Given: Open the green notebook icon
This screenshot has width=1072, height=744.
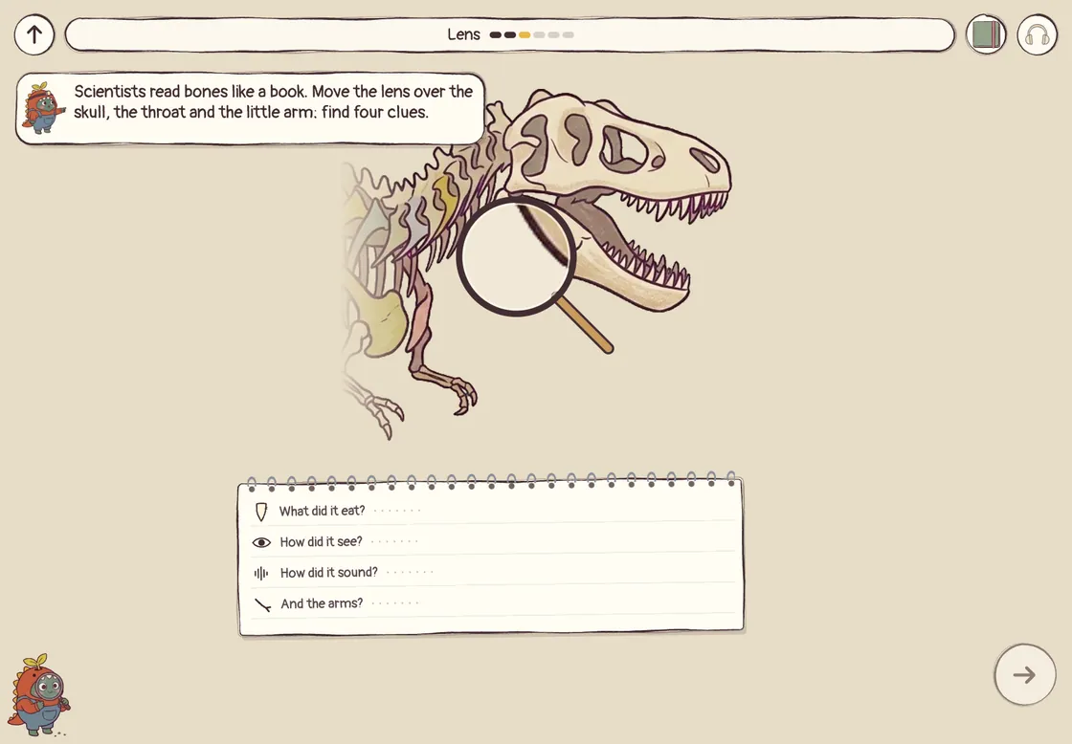Looking at the screenshot, I should pos(986,34).
